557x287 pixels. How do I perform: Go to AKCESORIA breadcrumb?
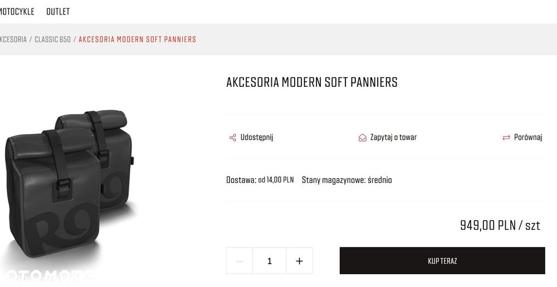(x=13, y=39)
